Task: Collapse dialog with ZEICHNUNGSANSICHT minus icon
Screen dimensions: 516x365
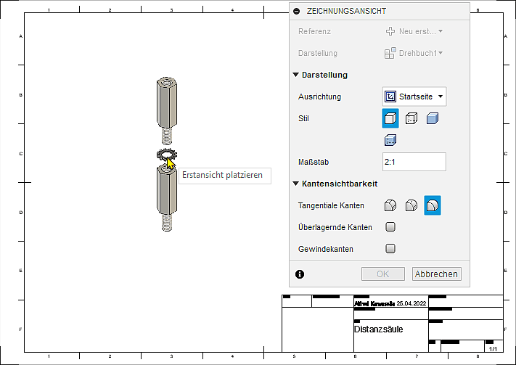Action: point(296,12)
